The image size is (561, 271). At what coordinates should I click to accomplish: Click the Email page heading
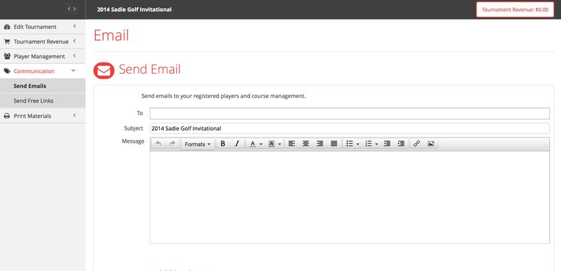point(112,36)
